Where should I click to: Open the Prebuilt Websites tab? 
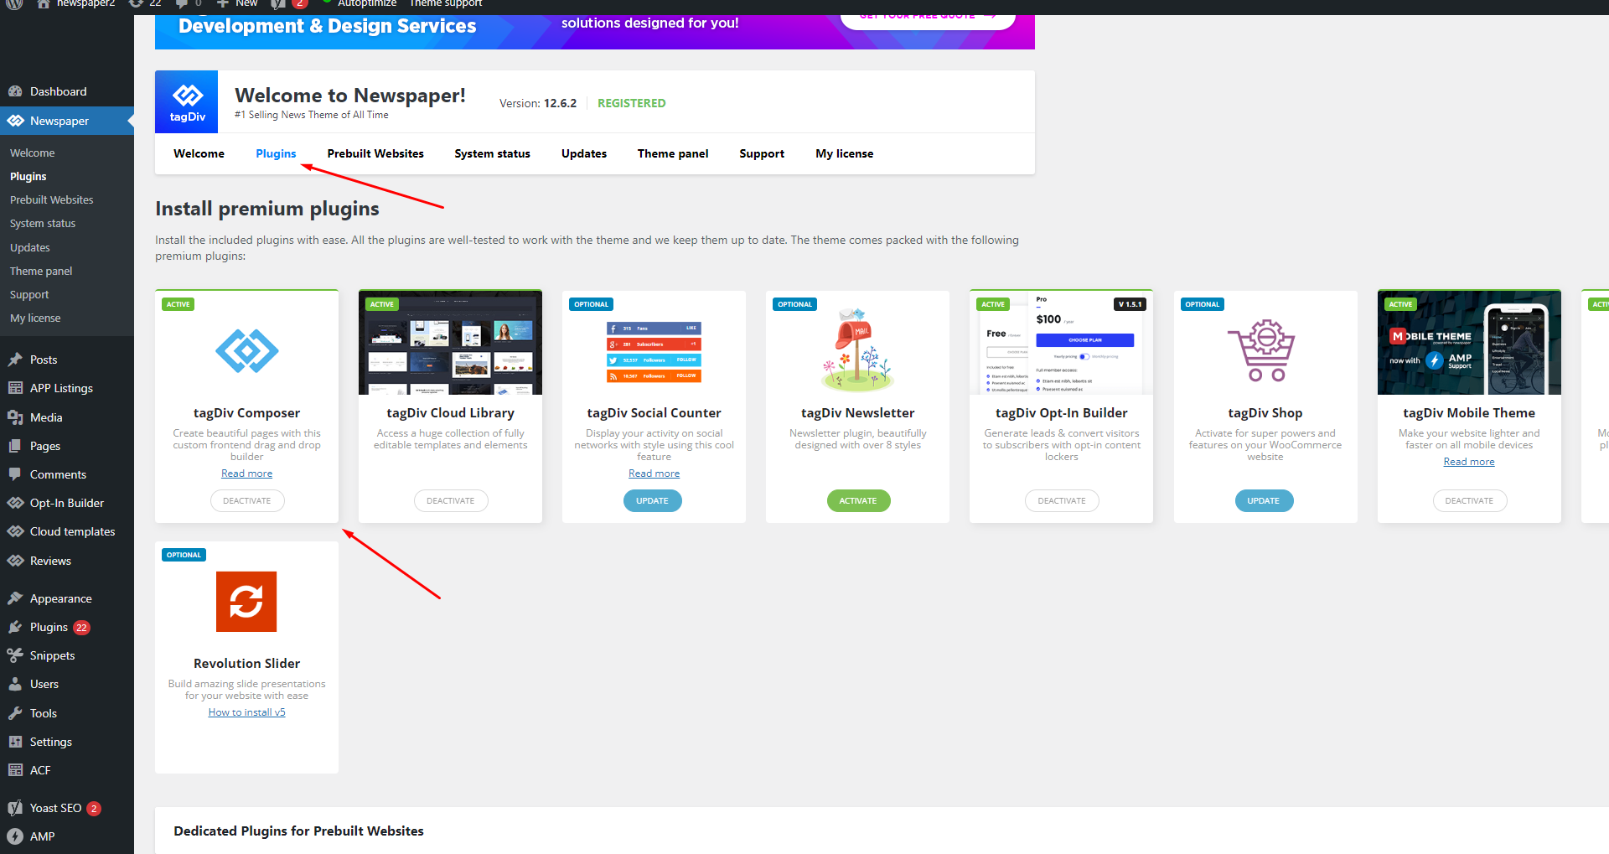click(375, 153)
